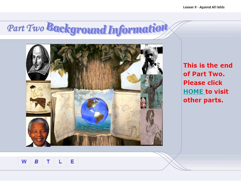Click the 'Part Two' title text
The image size is (241, 181).
[x=26, y=28]
